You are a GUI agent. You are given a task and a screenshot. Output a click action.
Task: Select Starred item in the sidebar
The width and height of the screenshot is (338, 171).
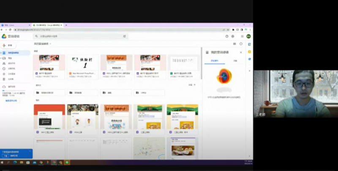coord(11,74)
